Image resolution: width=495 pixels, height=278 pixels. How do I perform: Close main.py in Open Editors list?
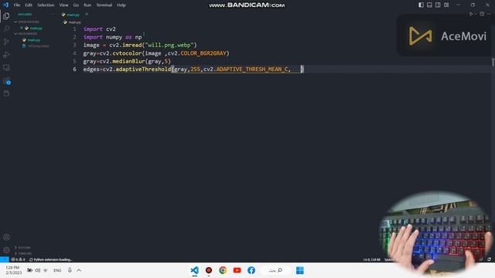(x=22, y=28)
